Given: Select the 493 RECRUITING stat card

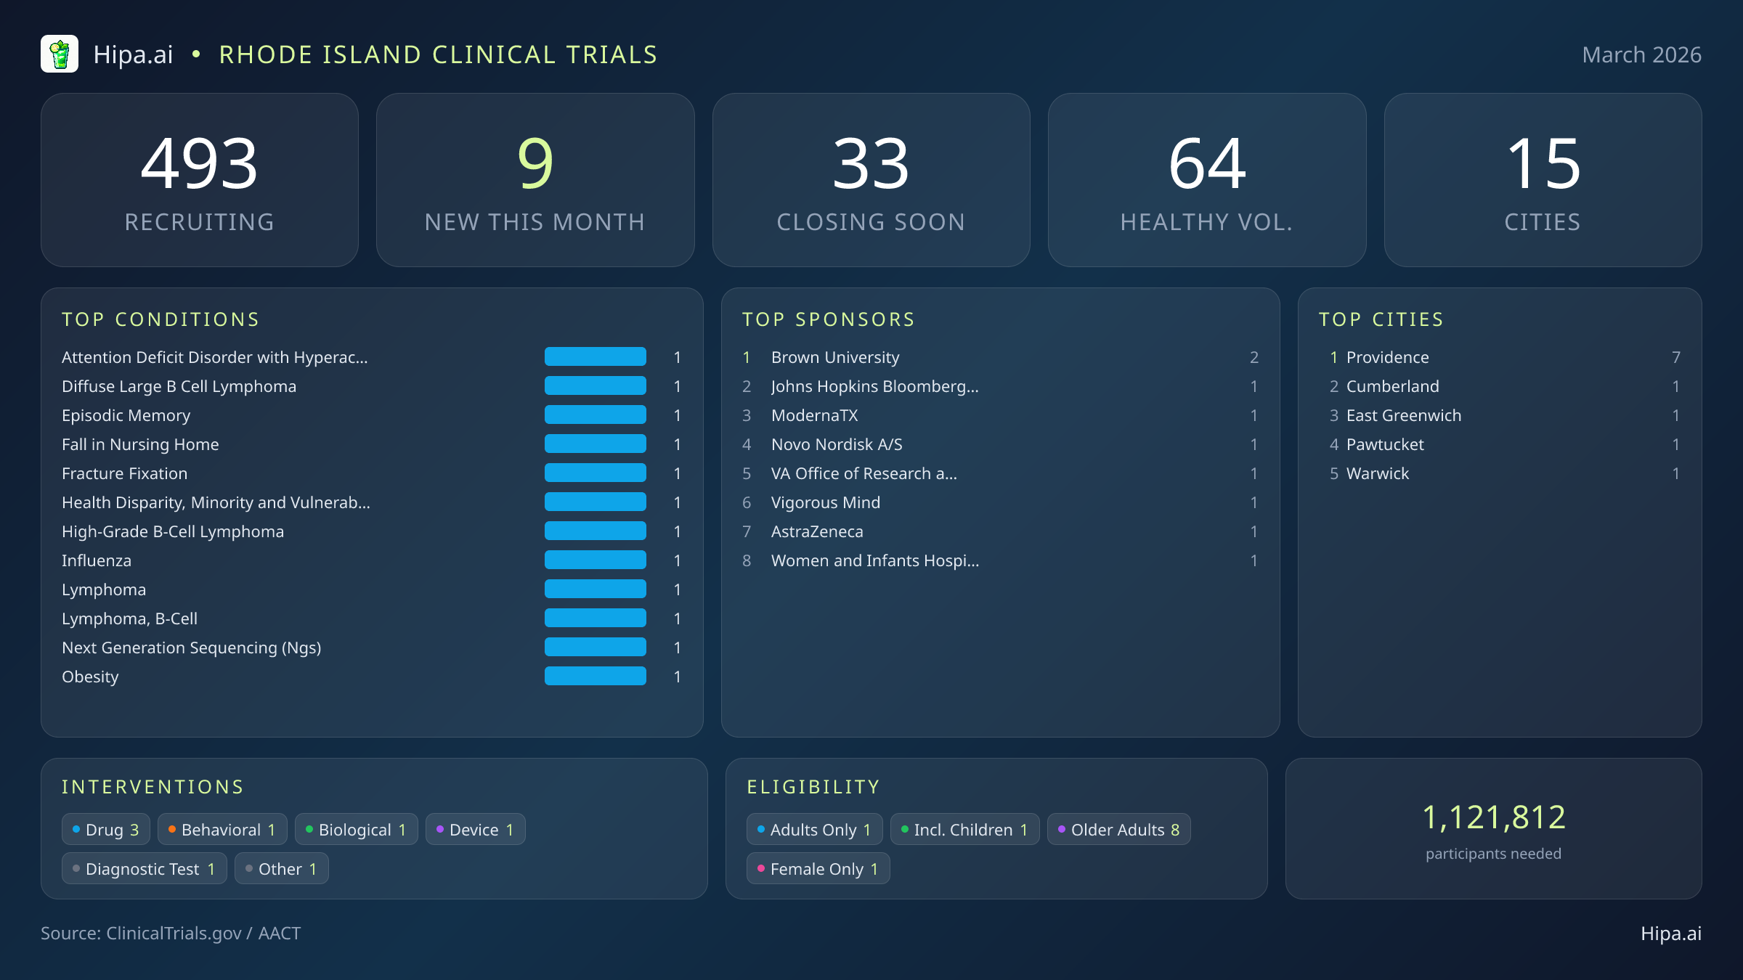Looking at the screenshot, I should (x=200, y=179).
